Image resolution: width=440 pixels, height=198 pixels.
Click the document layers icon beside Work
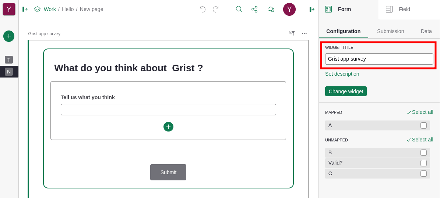pyautogui.click(x=37, y=9)
